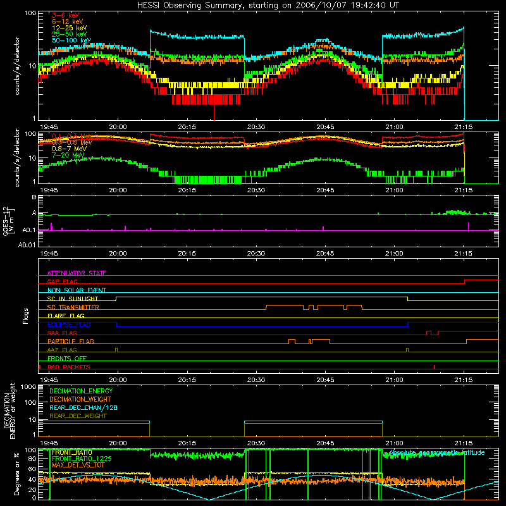This screenshot has width=506, height=506.
Task: Select '19:45' tick under the Flags panel
Action: [x=49, y=380]
